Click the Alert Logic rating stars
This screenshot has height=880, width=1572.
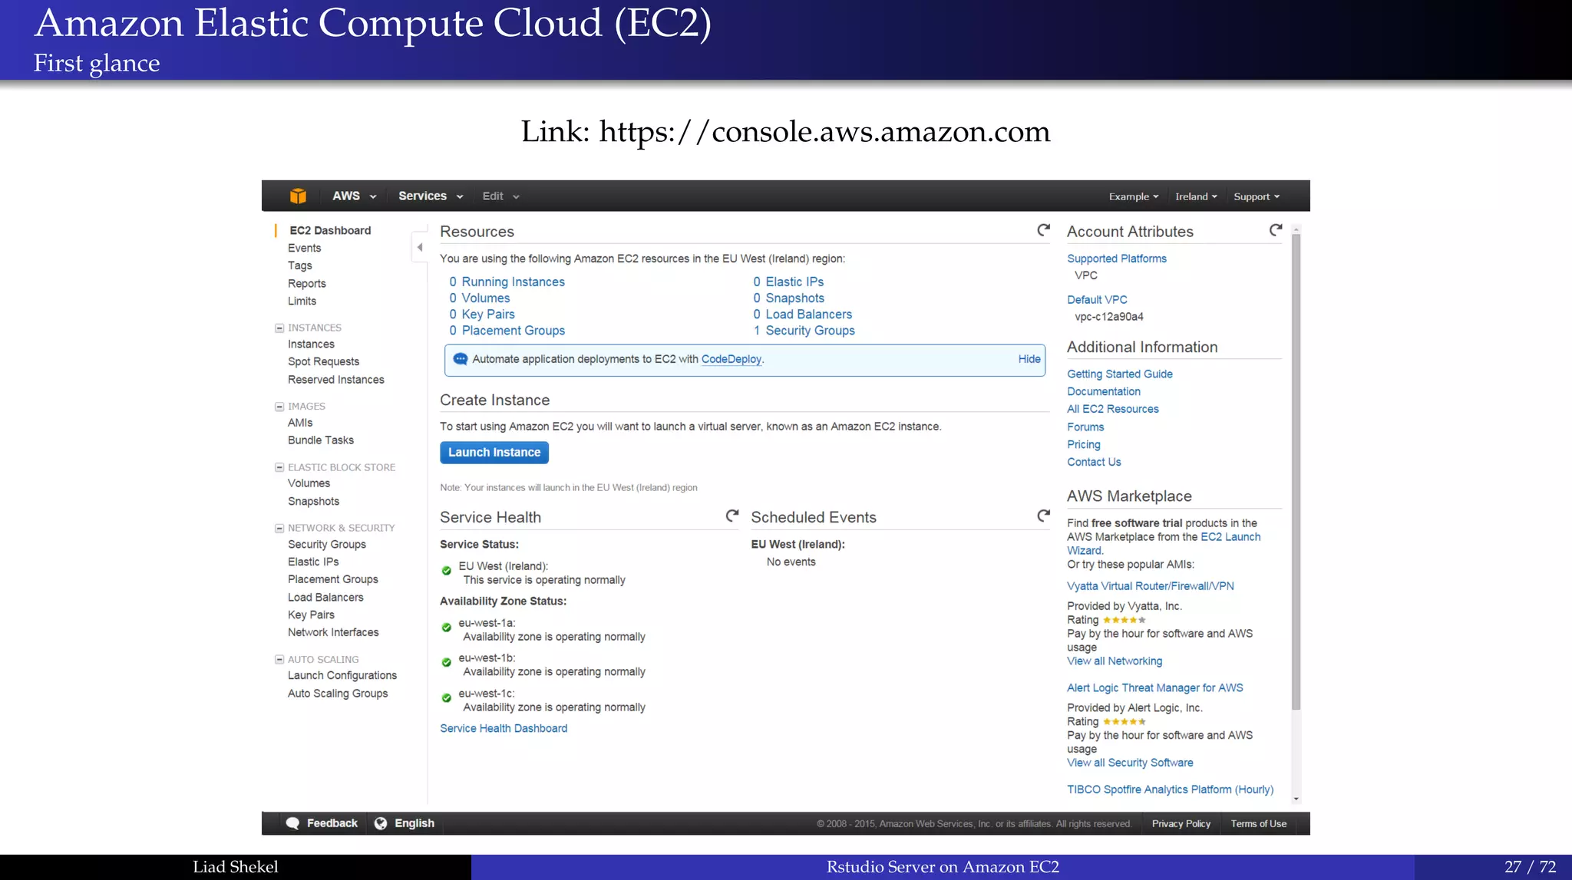(1125, 722)
